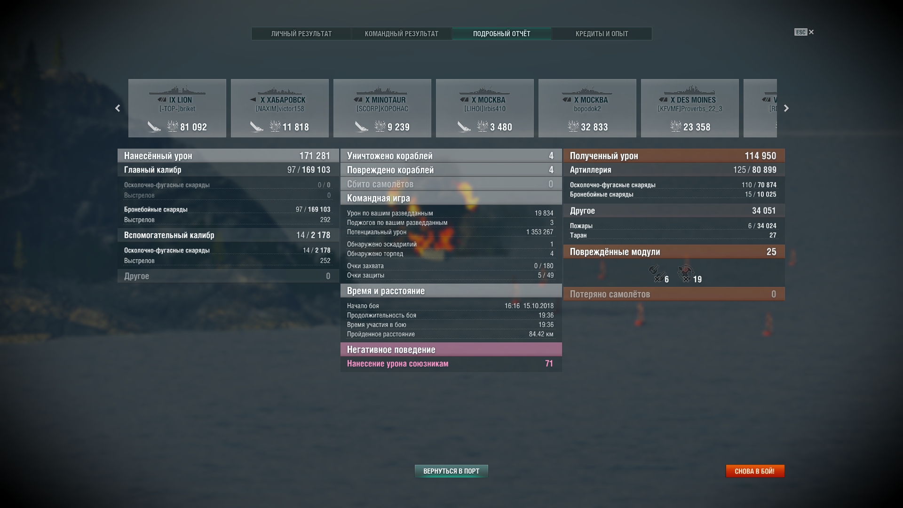The image size is (903, 508).
Task: Click the Полученный урон header row
Action: [x=674, y=156]
